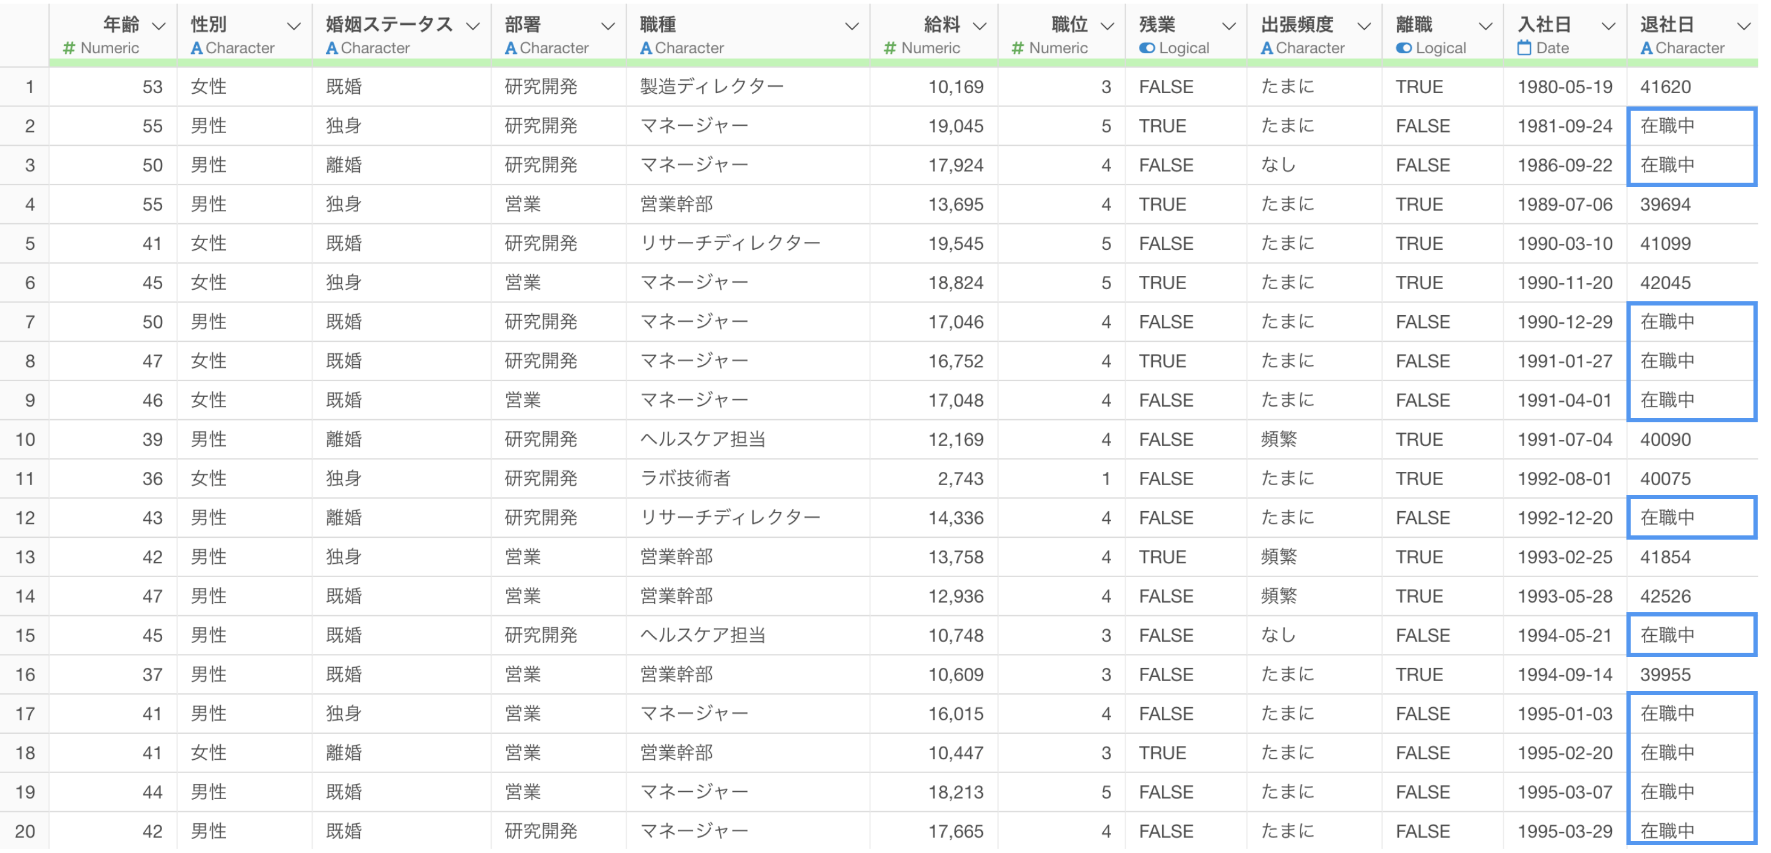This screenshot has width=1771, height=853.
Task: Click the Numeric type icon under 給料
Action: 890,48
